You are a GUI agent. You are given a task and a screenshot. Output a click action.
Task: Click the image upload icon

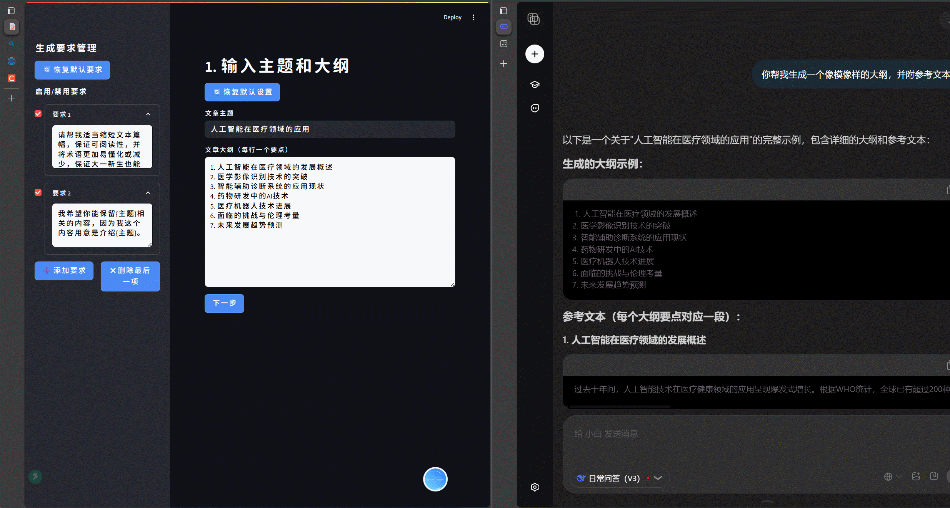(916, 477)
